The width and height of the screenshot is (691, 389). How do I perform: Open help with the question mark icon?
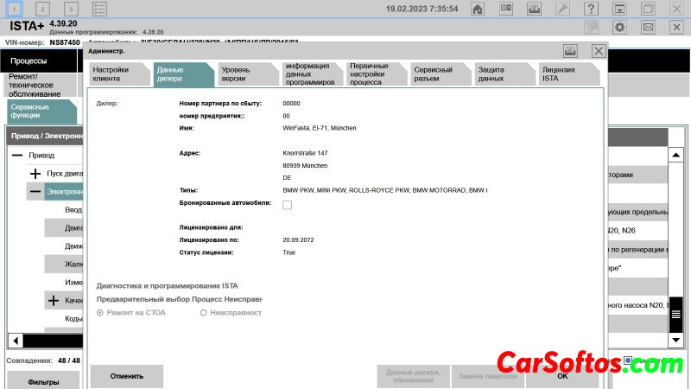pos(591,9)
